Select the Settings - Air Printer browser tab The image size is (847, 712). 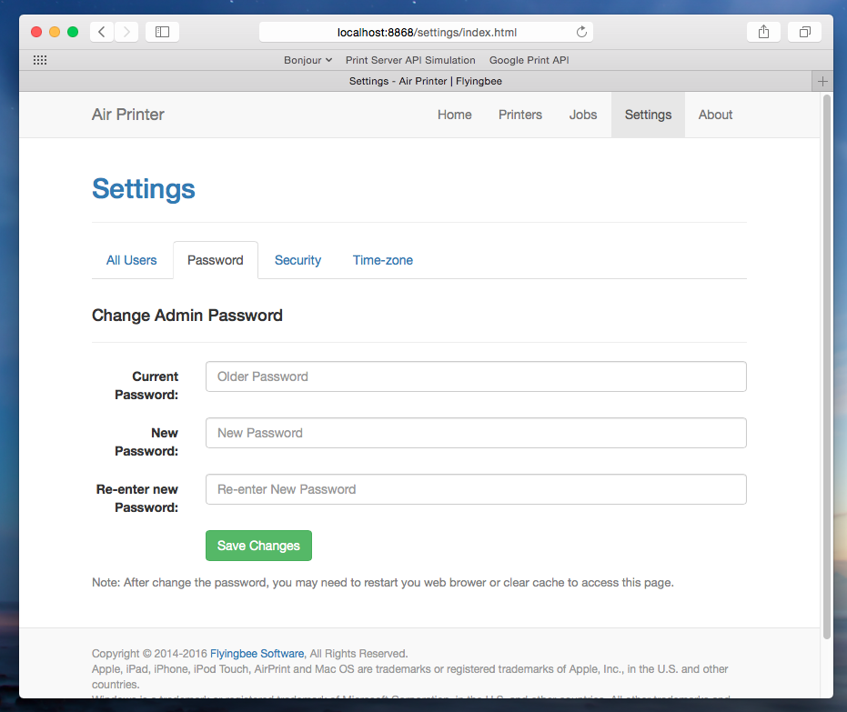(x=425, y=81)
